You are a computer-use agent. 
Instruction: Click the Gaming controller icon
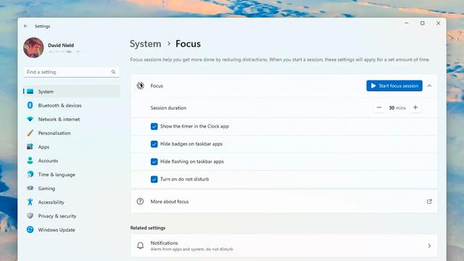30,188
